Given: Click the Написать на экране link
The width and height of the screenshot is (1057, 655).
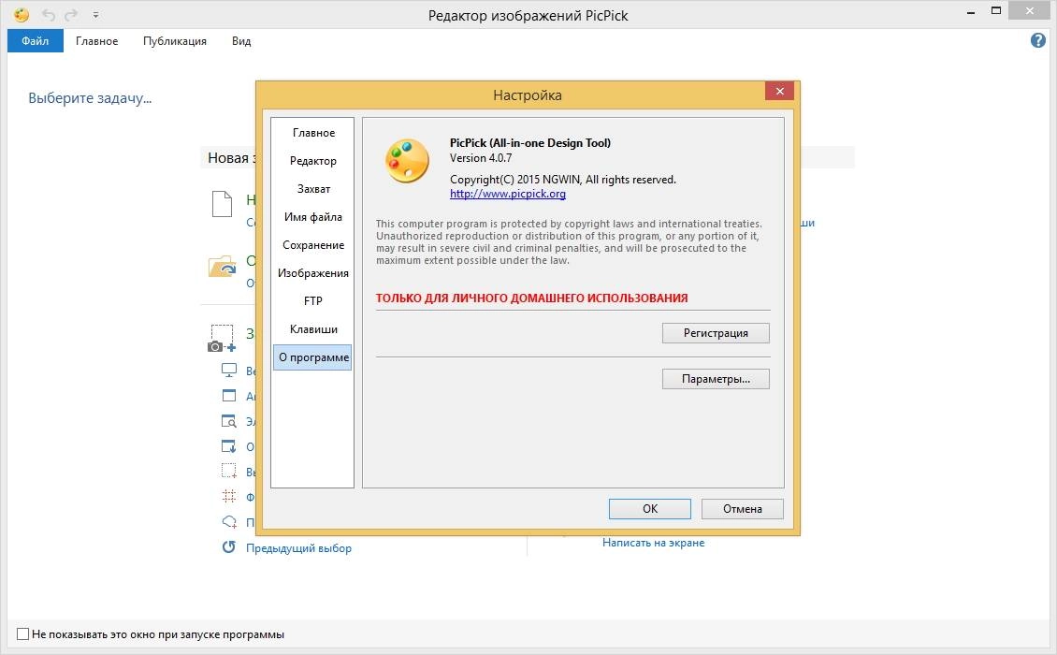Looking at the screenshot, I should (653, 543).
